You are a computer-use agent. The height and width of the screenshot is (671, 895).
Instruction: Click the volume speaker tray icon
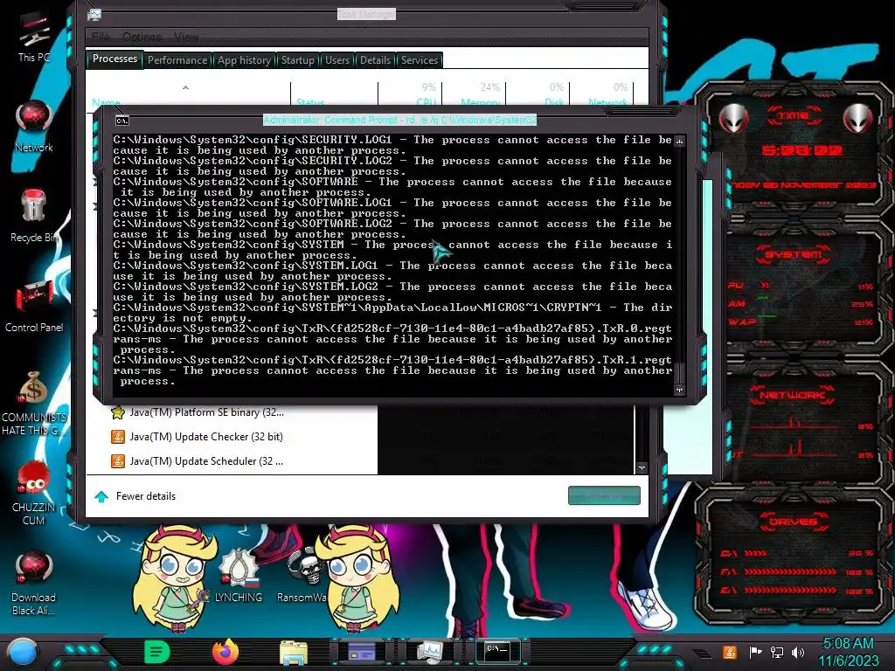pos(798,652)
